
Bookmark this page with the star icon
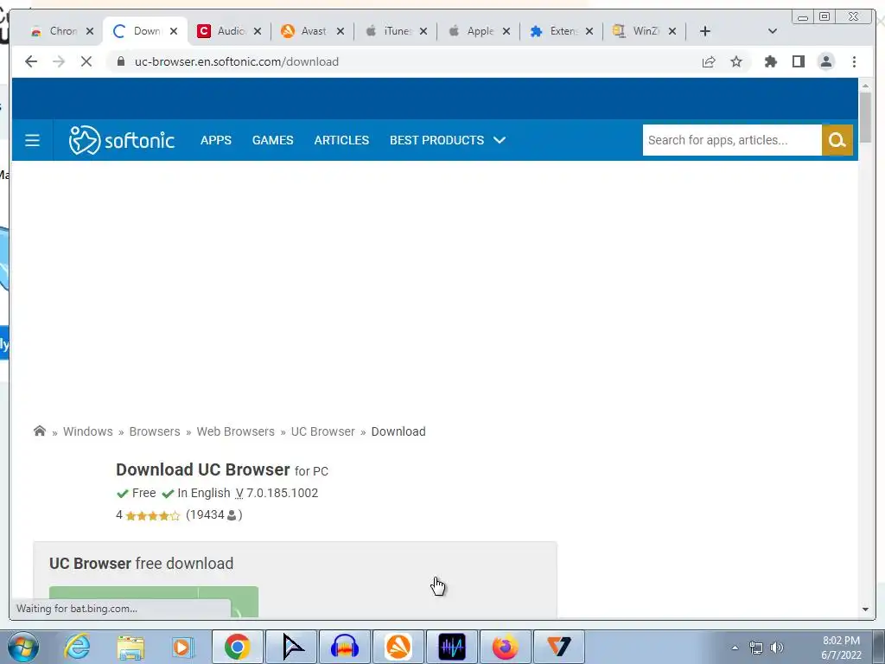pyautogui.click(x=736, y=61)
